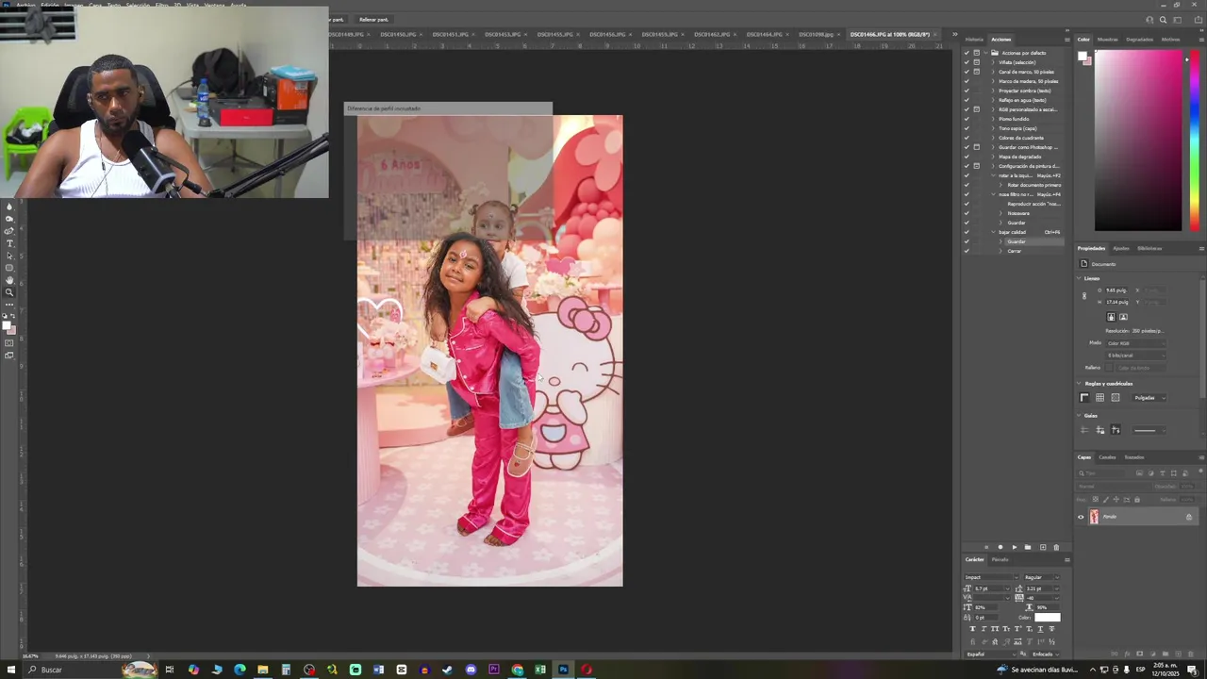
Task: Open the Properties panel menu
Action: coord(1200,248)
